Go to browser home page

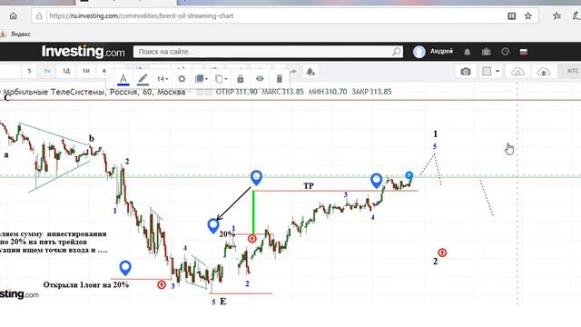coord(14,16)
